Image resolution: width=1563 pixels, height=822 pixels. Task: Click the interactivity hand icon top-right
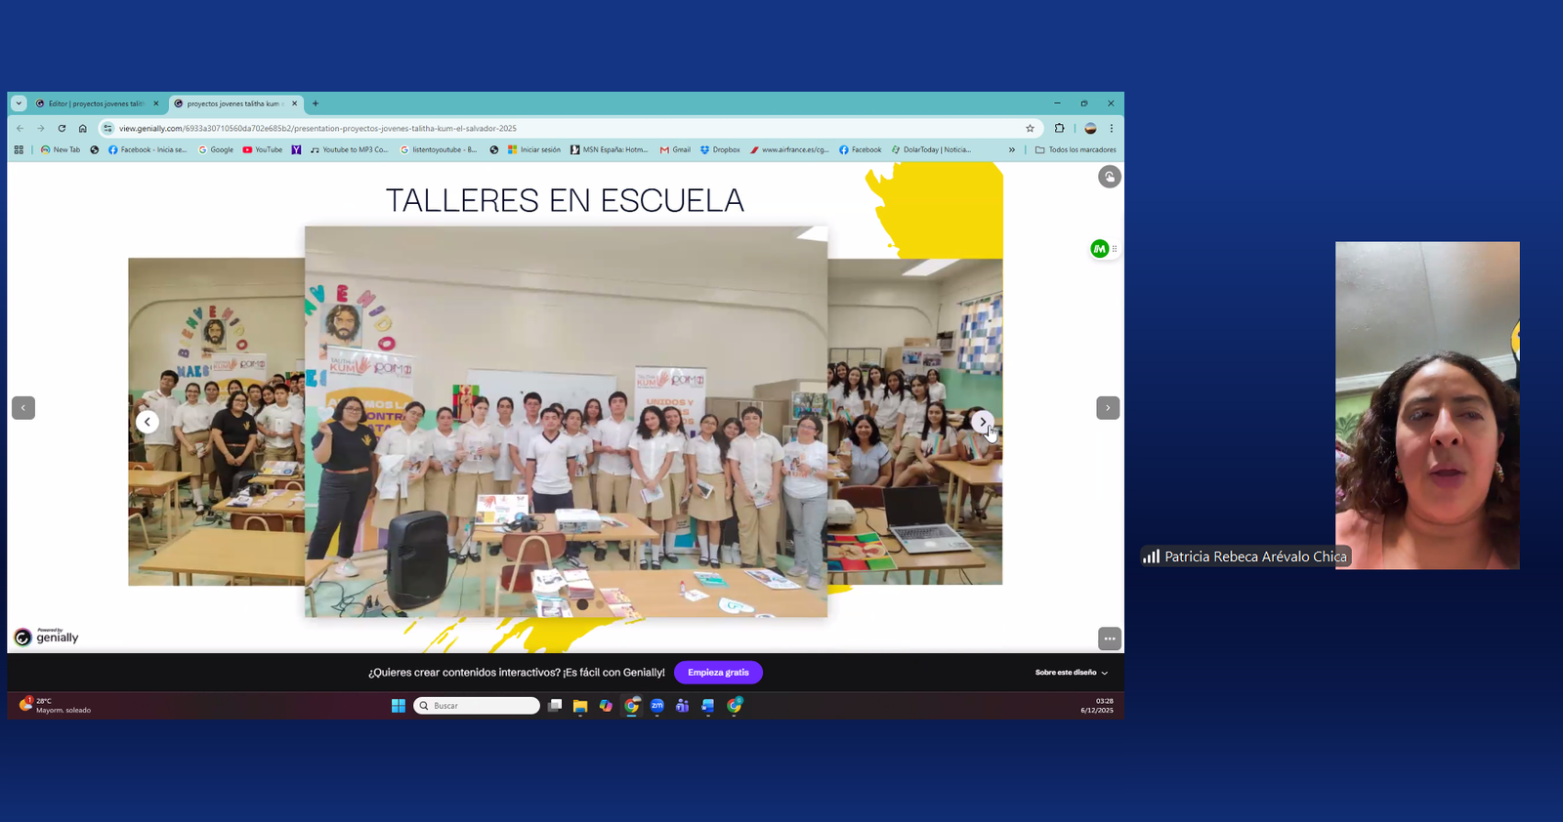tap(1109, 177)
